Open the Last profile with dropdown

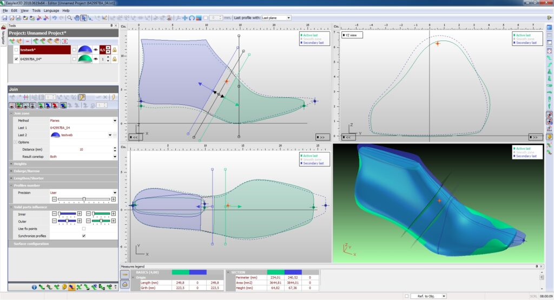pos(276,18)
